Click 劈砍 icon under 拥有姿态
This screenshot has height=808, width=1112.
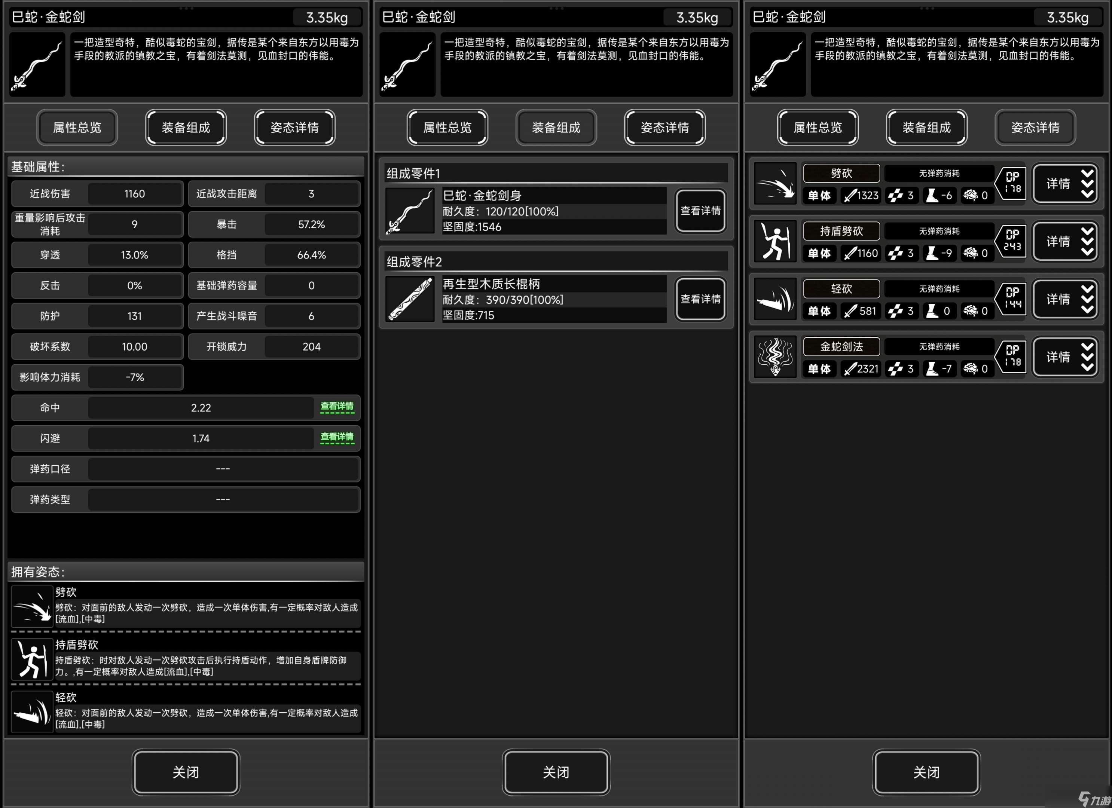[x=32, y=607]
